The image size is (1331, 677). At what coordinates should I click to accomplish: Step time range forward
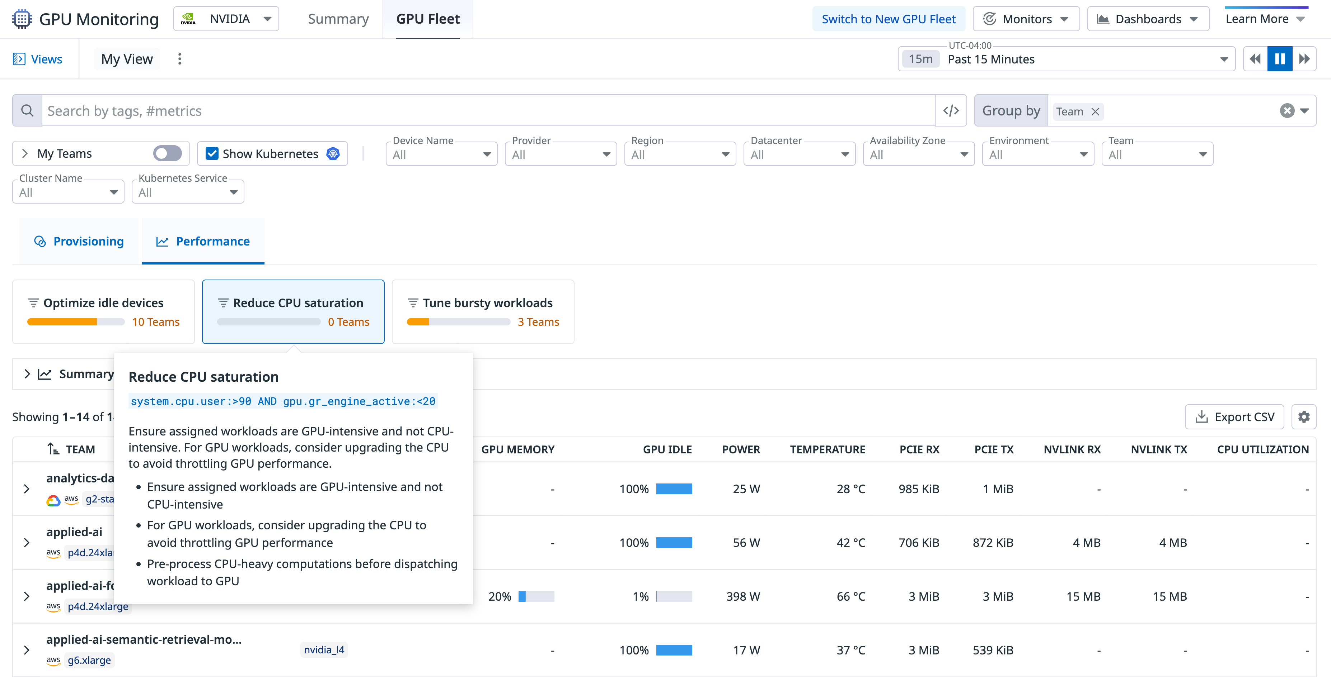tap(1304, 59)
